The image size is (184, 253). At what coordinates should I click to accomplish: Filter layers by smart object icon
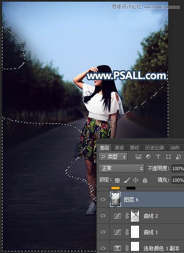(178, 157)
